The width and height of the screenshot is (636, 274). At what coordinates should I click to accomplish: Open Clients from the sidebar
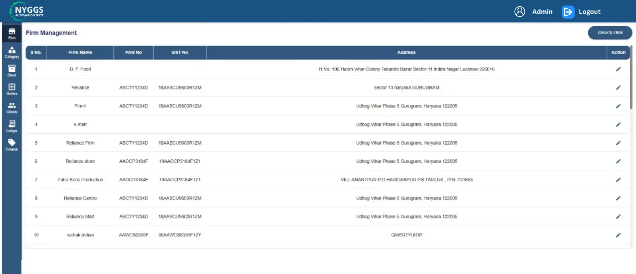click(x=12, y=107)
